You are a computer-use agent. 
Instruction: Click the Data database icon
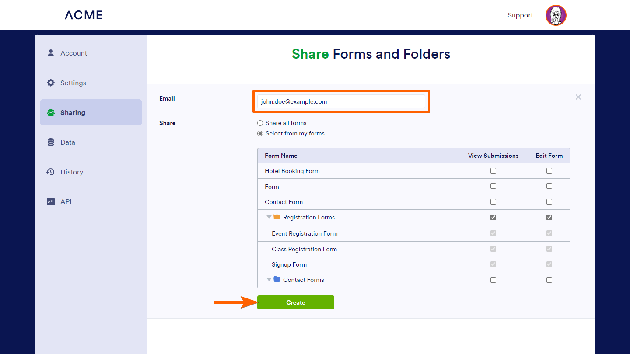coord(51,142)
